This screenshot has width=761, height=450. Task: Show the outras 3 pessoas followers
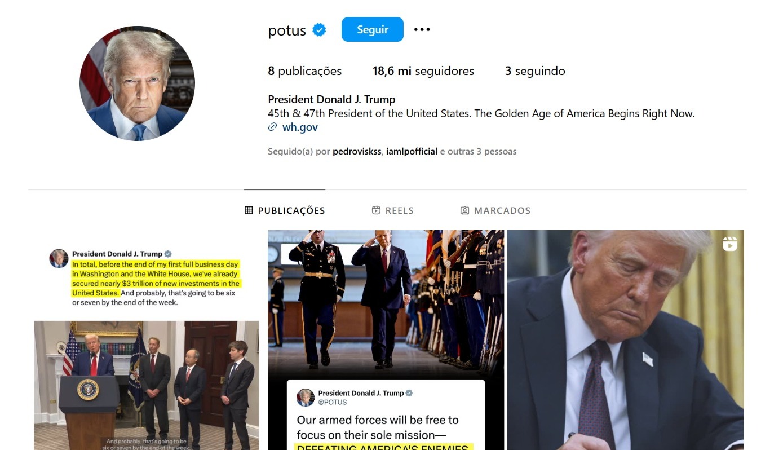482,151
